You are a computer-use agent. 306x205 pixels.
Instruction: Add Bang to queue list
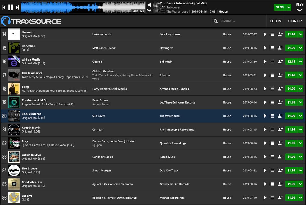coord(272,89)
